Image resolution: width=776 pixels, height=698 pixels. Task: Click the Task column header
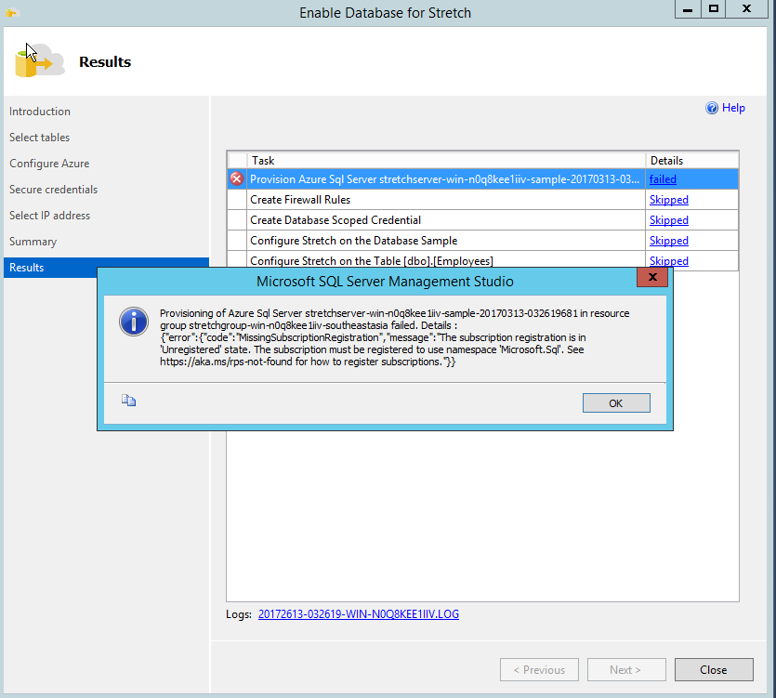[x=446, y=161]
